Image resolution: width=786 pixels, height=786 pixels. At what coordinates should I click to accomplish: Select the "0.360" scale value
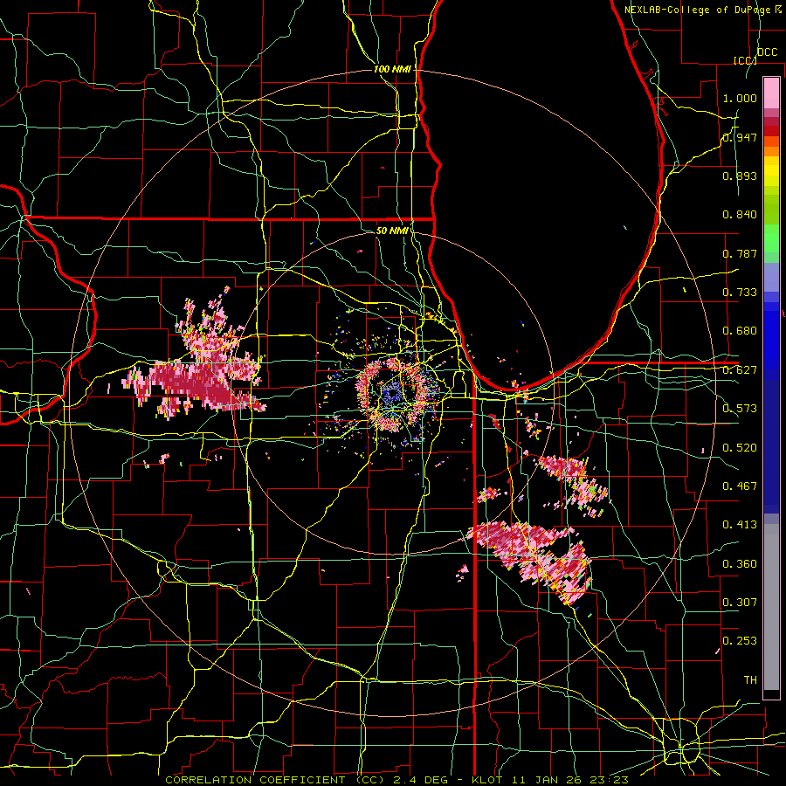click(x=740, y=563)
